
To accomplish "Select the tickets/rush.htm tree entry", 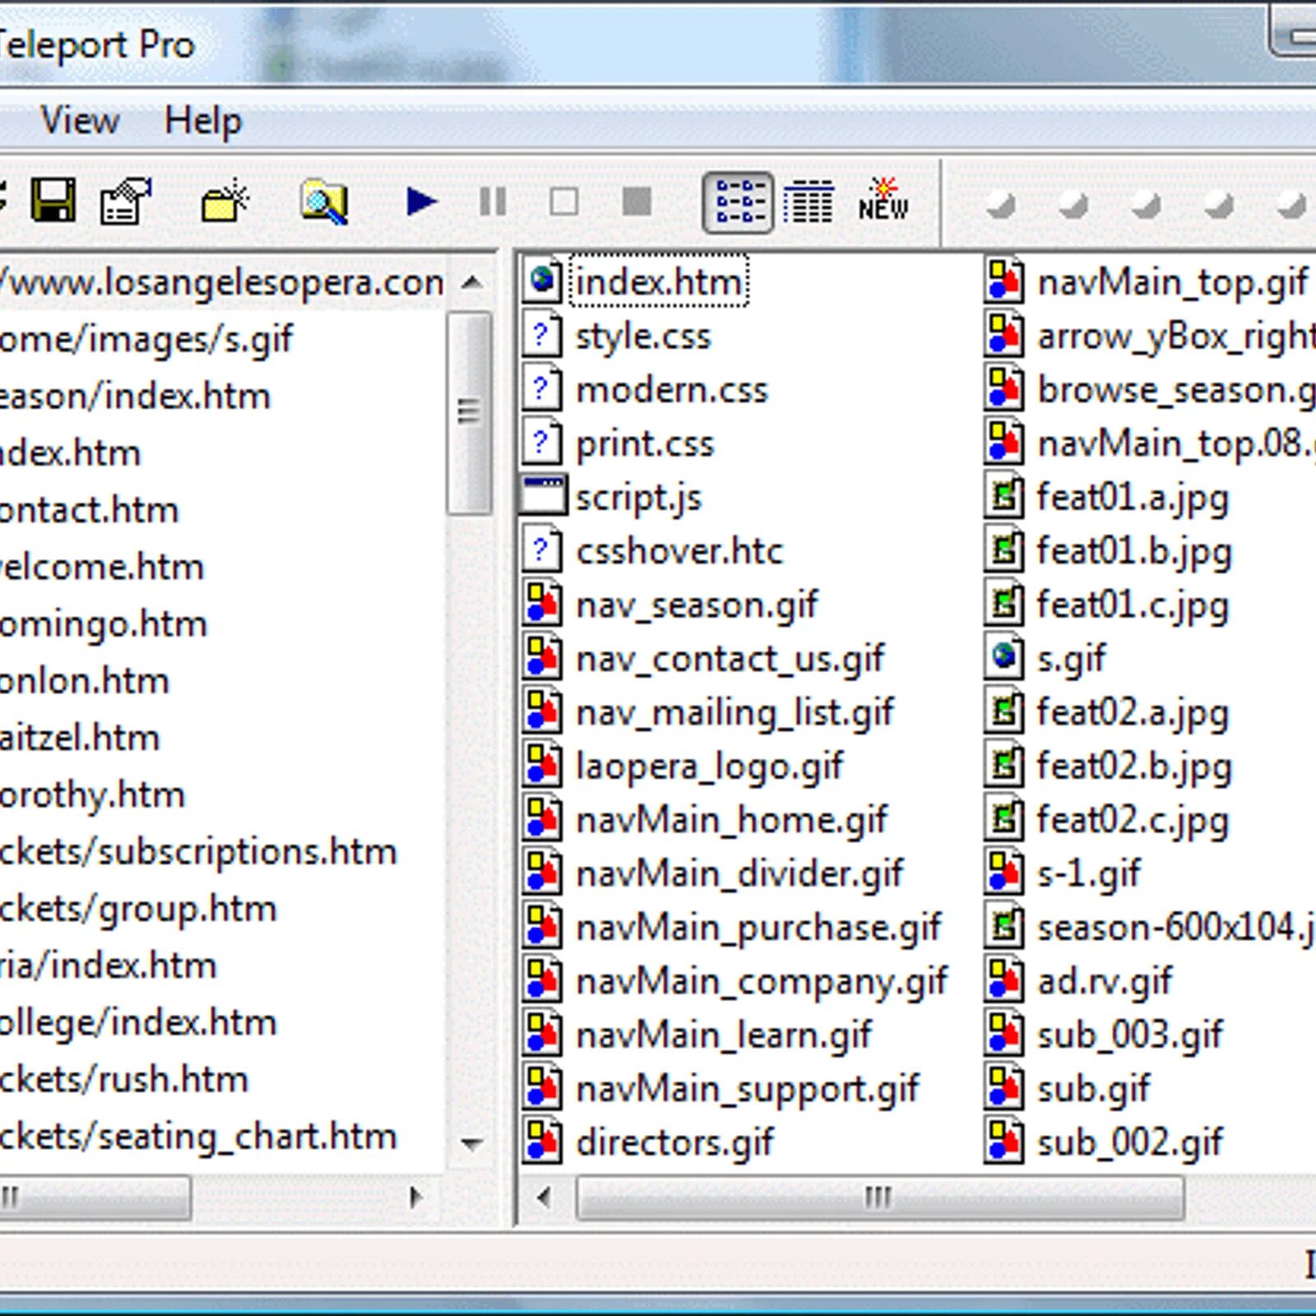I will point(124,1080).
